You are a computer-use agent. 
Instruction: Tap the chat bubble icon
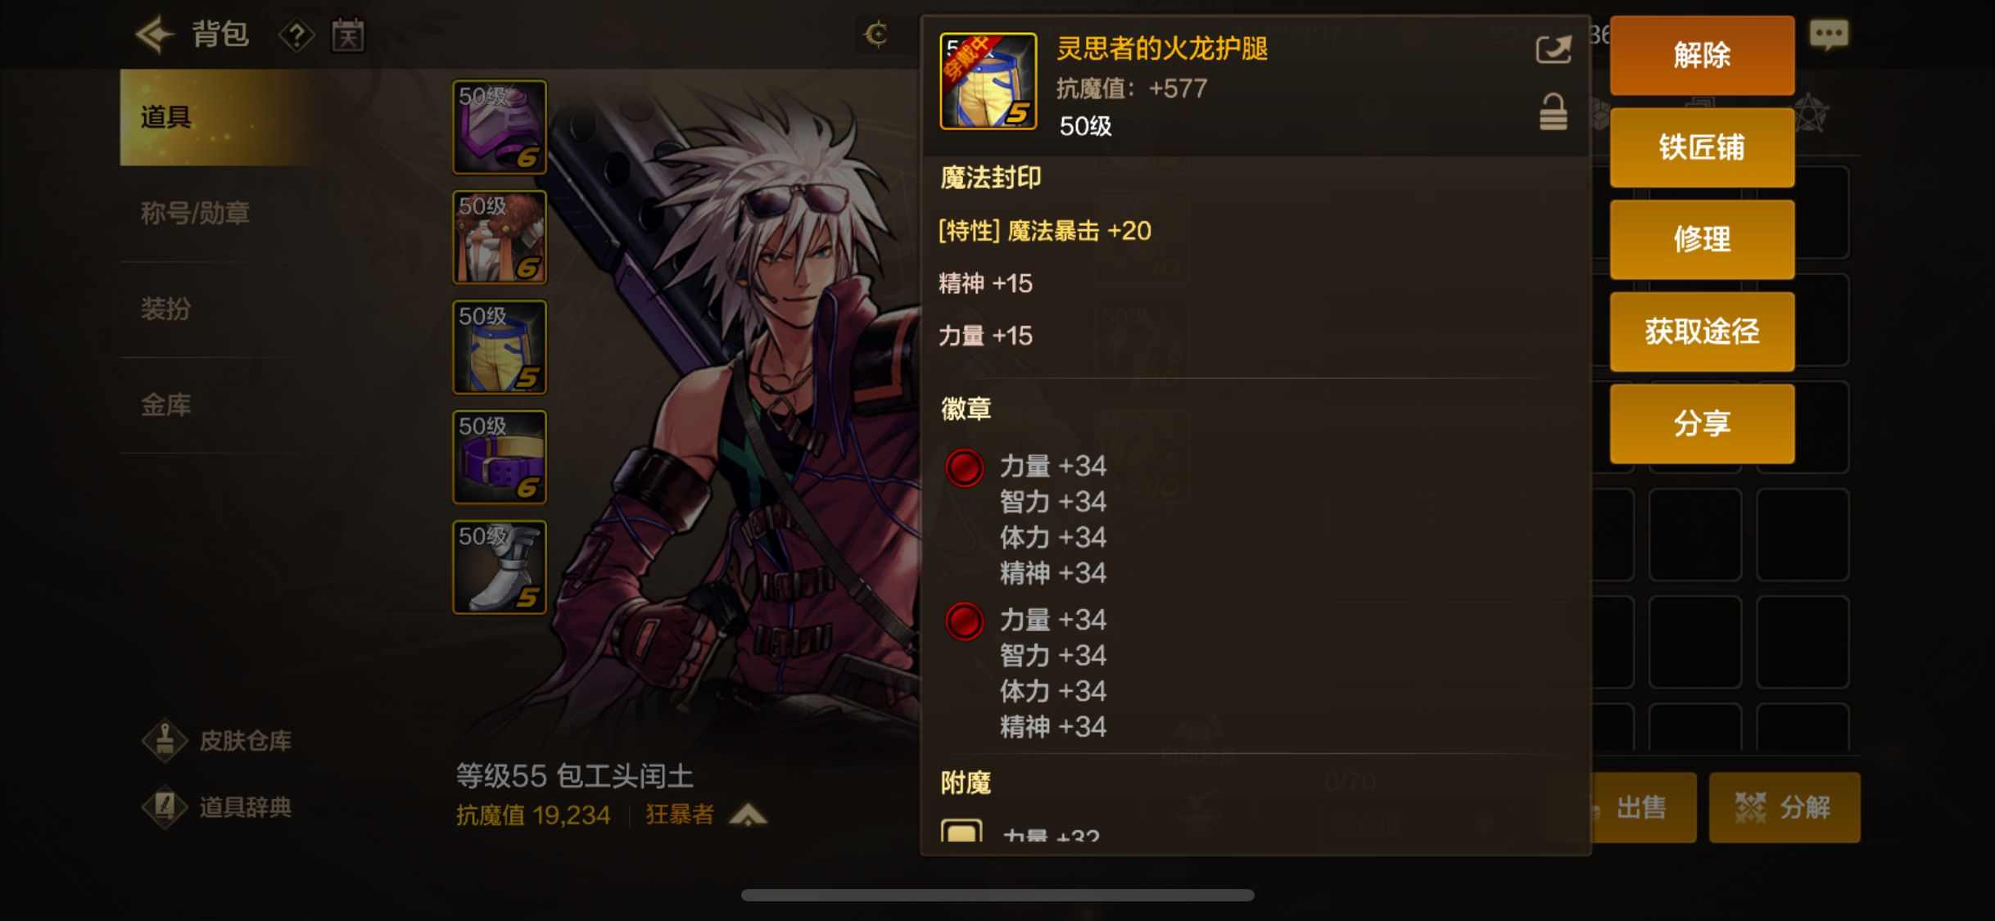point(1829,35)
